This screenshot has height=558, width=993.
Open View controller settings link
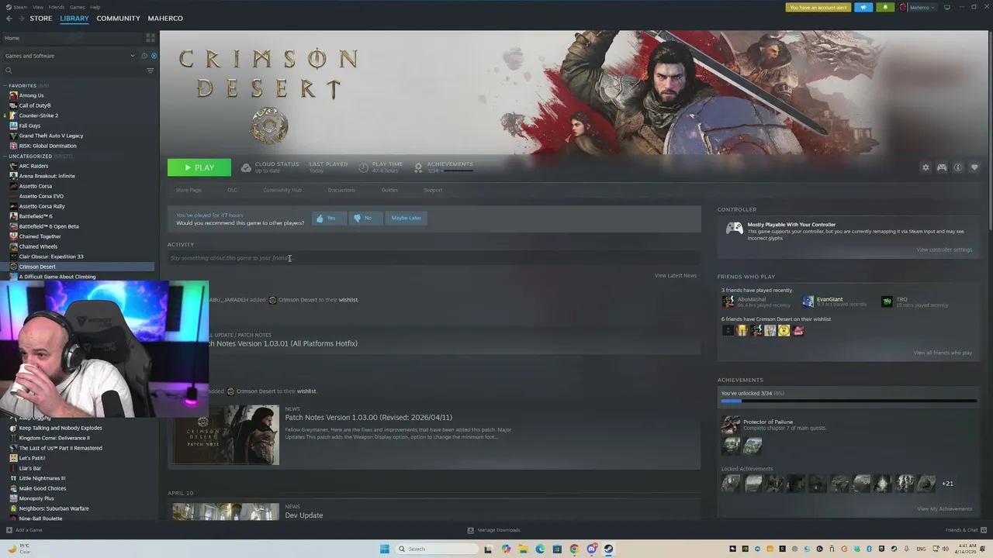[944, 250]
